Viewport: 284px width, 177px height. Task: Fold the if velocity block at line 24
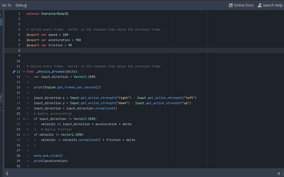point(24,135)
